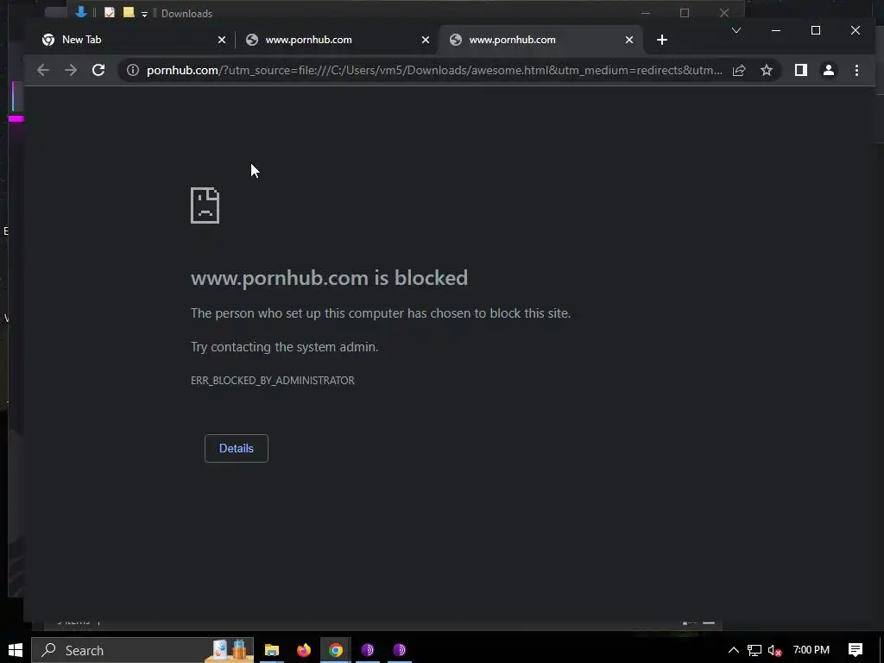The height and width of the screenshot is (663, 884).
Task: Reload the blocked page
Action: point(98,70)
